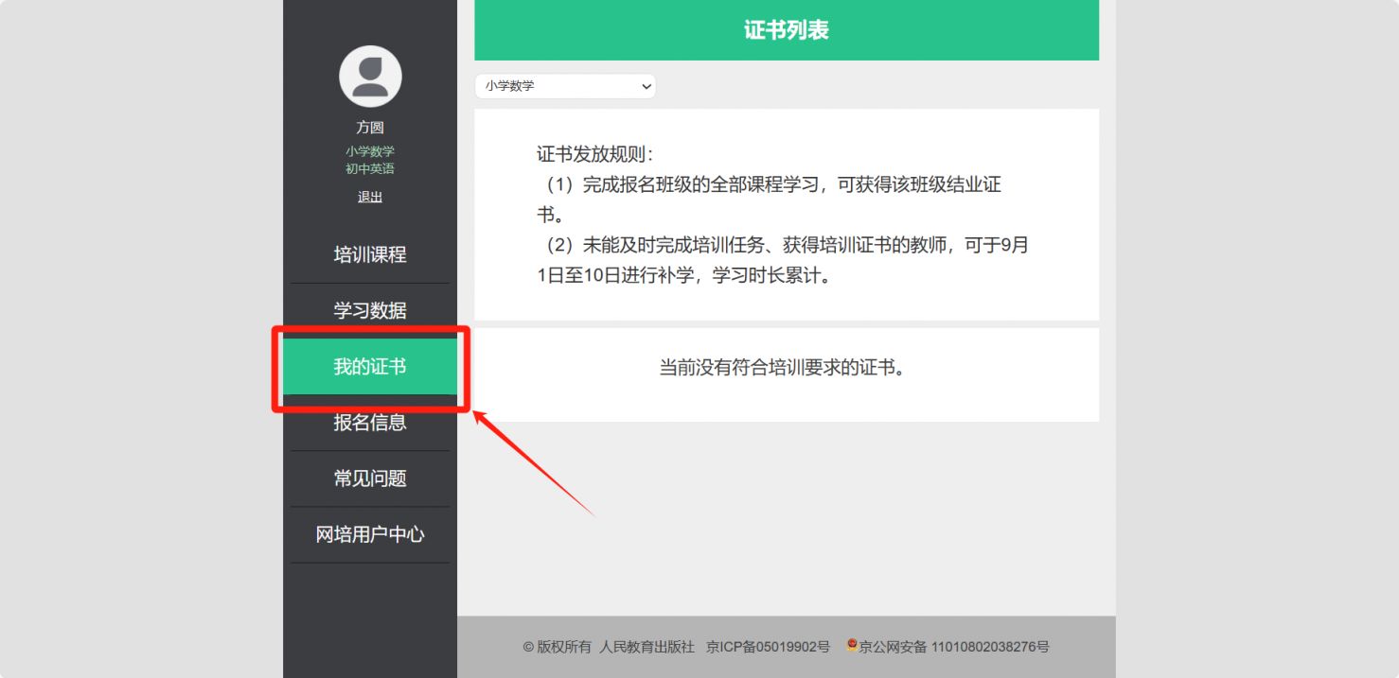The height and width of the screenshot is (678, 1399).
Task: Click the 京公网安备 11010802038276号 link
Action: (x=954, y=647)
